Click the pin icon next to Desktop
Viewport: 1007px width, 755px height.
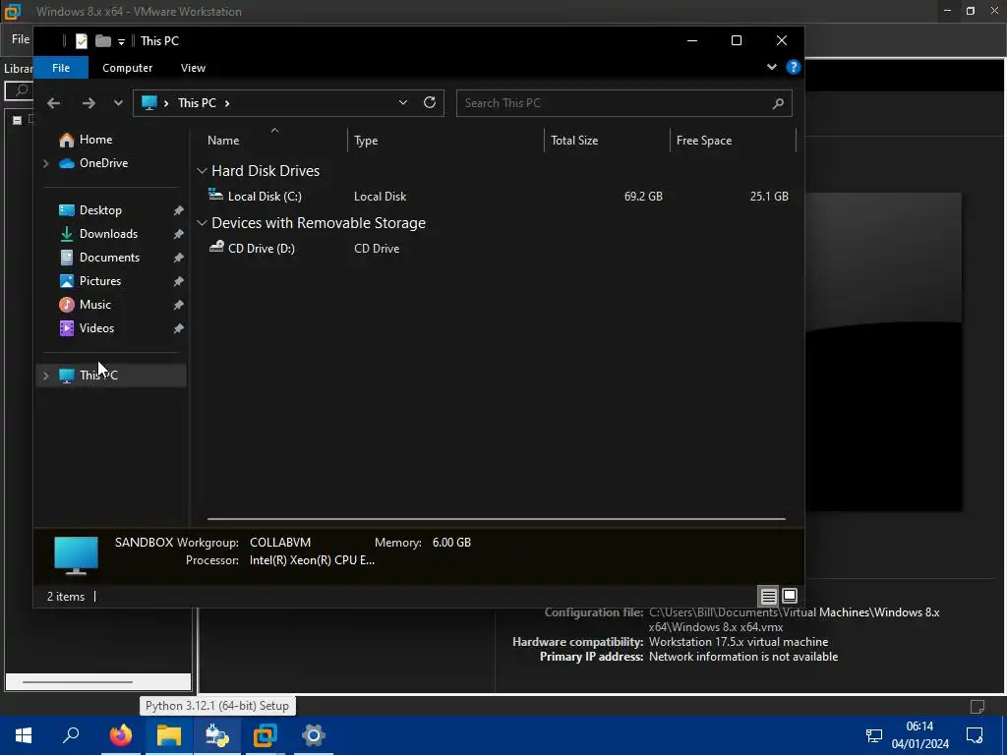(x=179, y=210)
